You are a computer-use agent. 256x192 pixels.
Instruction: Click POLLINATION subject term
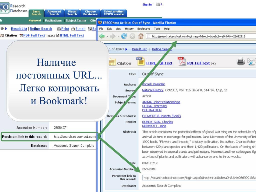click(152, 110)
